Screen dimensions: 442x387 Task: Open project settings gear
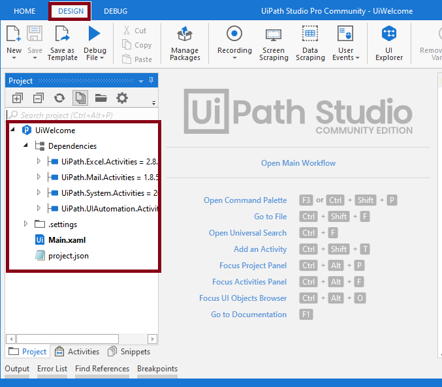click(x=122, y=98)
